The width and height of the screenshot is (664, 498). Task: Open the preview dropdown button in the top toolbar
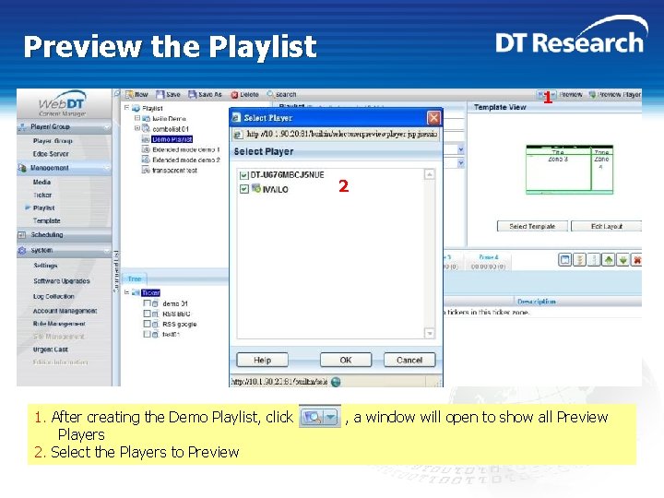pos(546,94)
